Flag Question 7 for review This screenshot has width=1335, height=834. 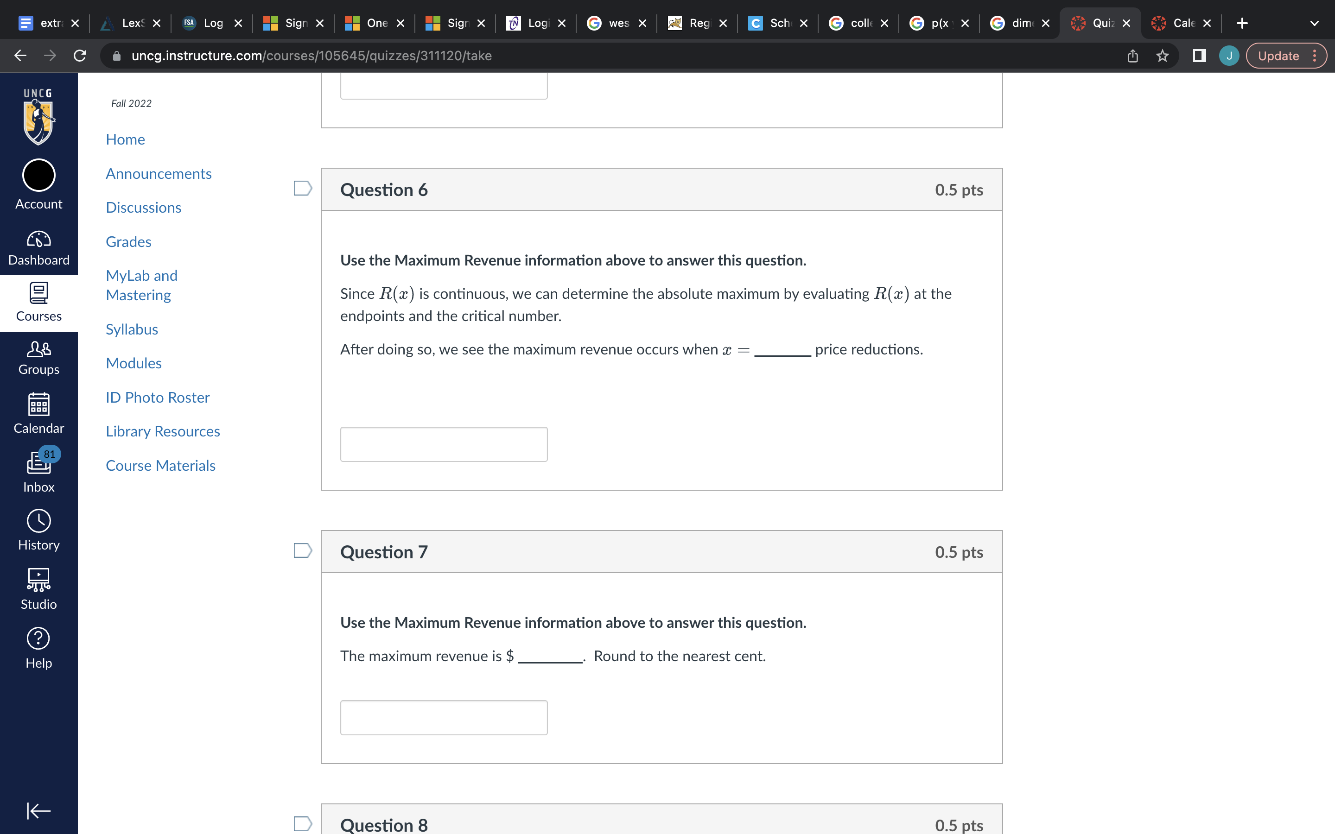[302, 550]
